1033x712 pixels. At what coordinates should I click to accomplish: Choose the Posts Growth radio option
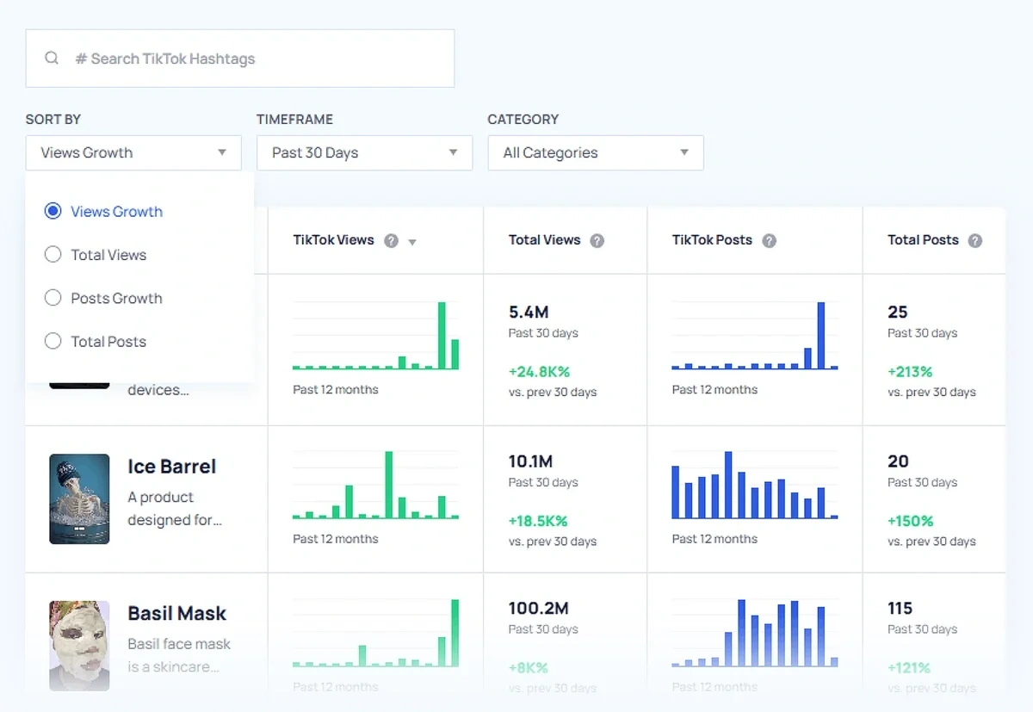tap(53, 298)
